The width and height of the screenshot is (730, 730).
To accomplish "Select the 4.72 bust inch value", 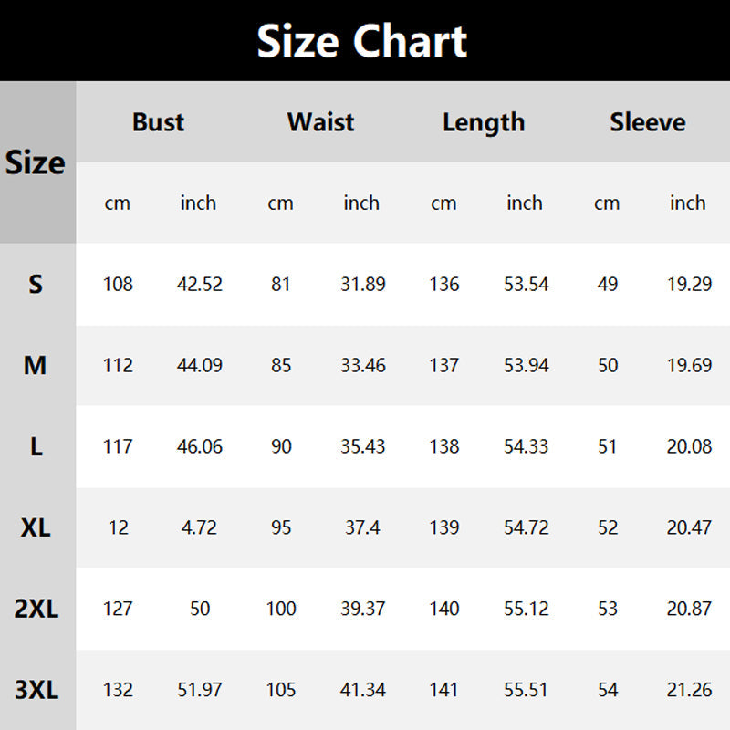I will coord(199,528).
